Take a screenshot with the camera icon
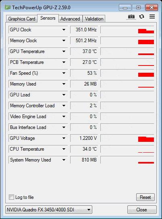Image resolution: width=162 pixels, height=219 pixels. 131,16
